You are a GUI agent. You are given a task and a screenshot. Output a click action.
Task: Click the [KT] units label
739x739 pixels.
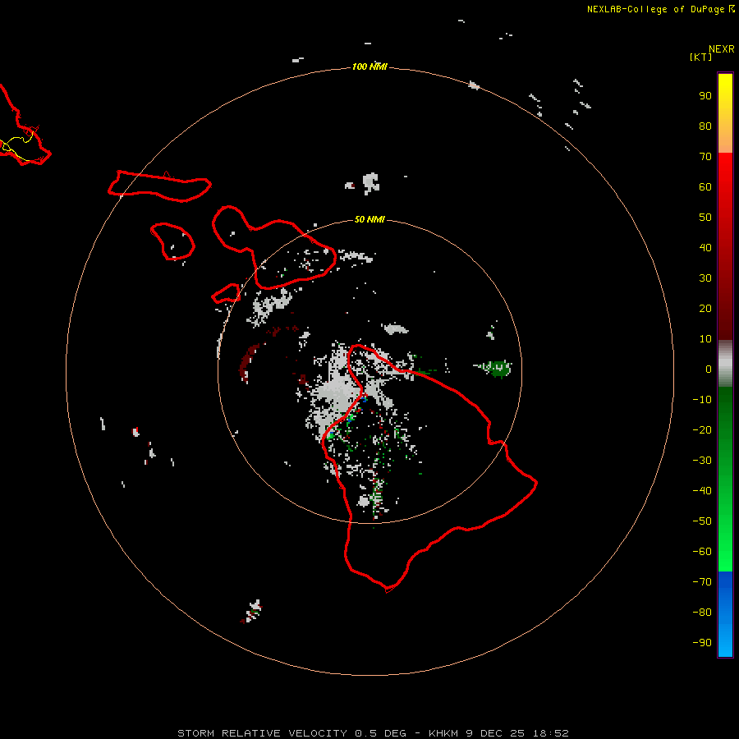click(x=700, y=57)
